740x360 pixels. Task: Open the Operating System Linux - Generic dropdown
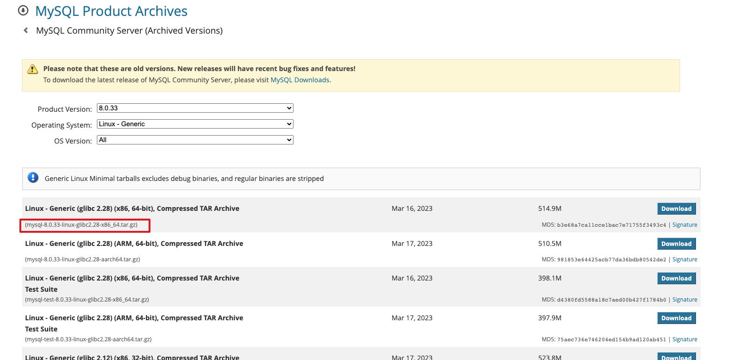(195, 124)
